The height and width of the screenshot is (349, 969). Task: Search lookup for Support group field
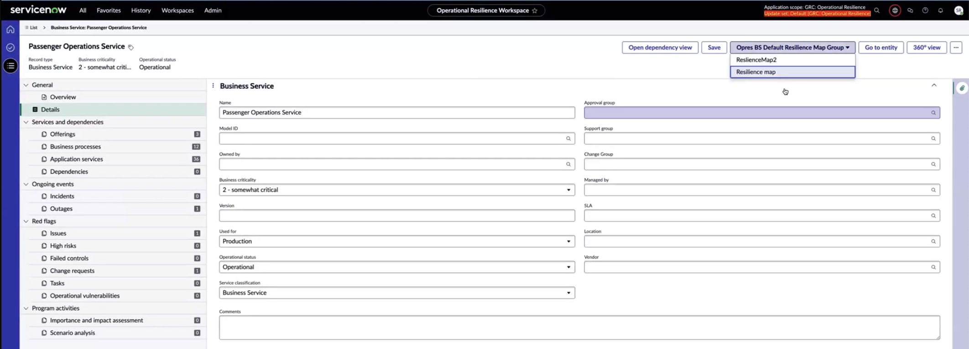pyautogui.click(x=933, y=139)
